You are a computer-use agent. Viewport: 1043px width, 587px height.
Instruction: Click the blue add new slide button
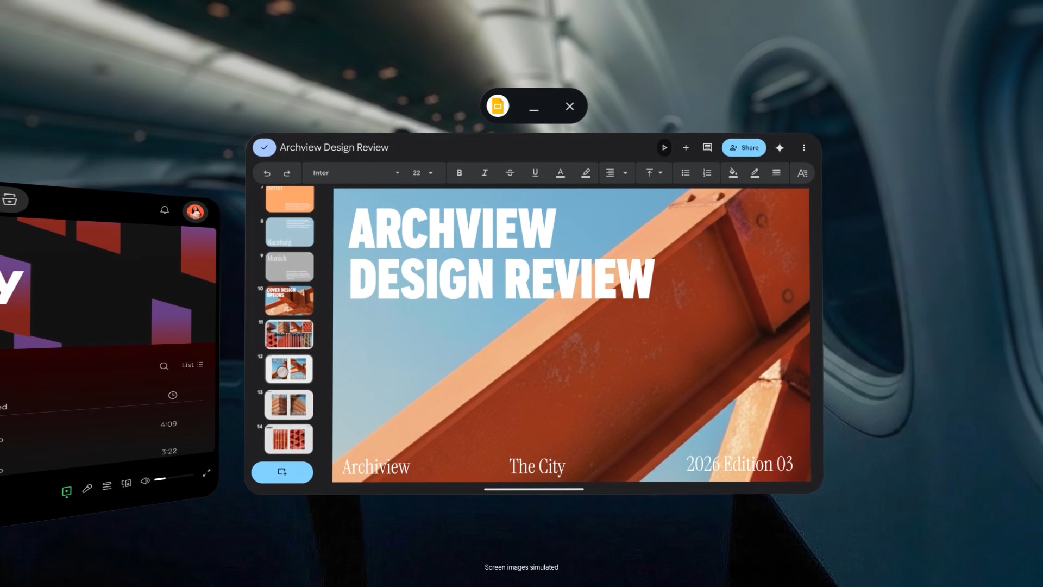tap(282, 472)
